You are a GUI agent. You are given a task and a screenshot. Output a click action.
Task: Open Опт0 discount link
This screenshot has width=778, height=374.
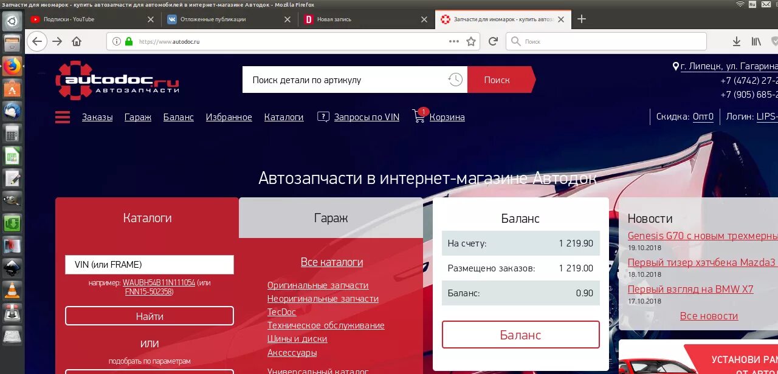coord(703,117)
